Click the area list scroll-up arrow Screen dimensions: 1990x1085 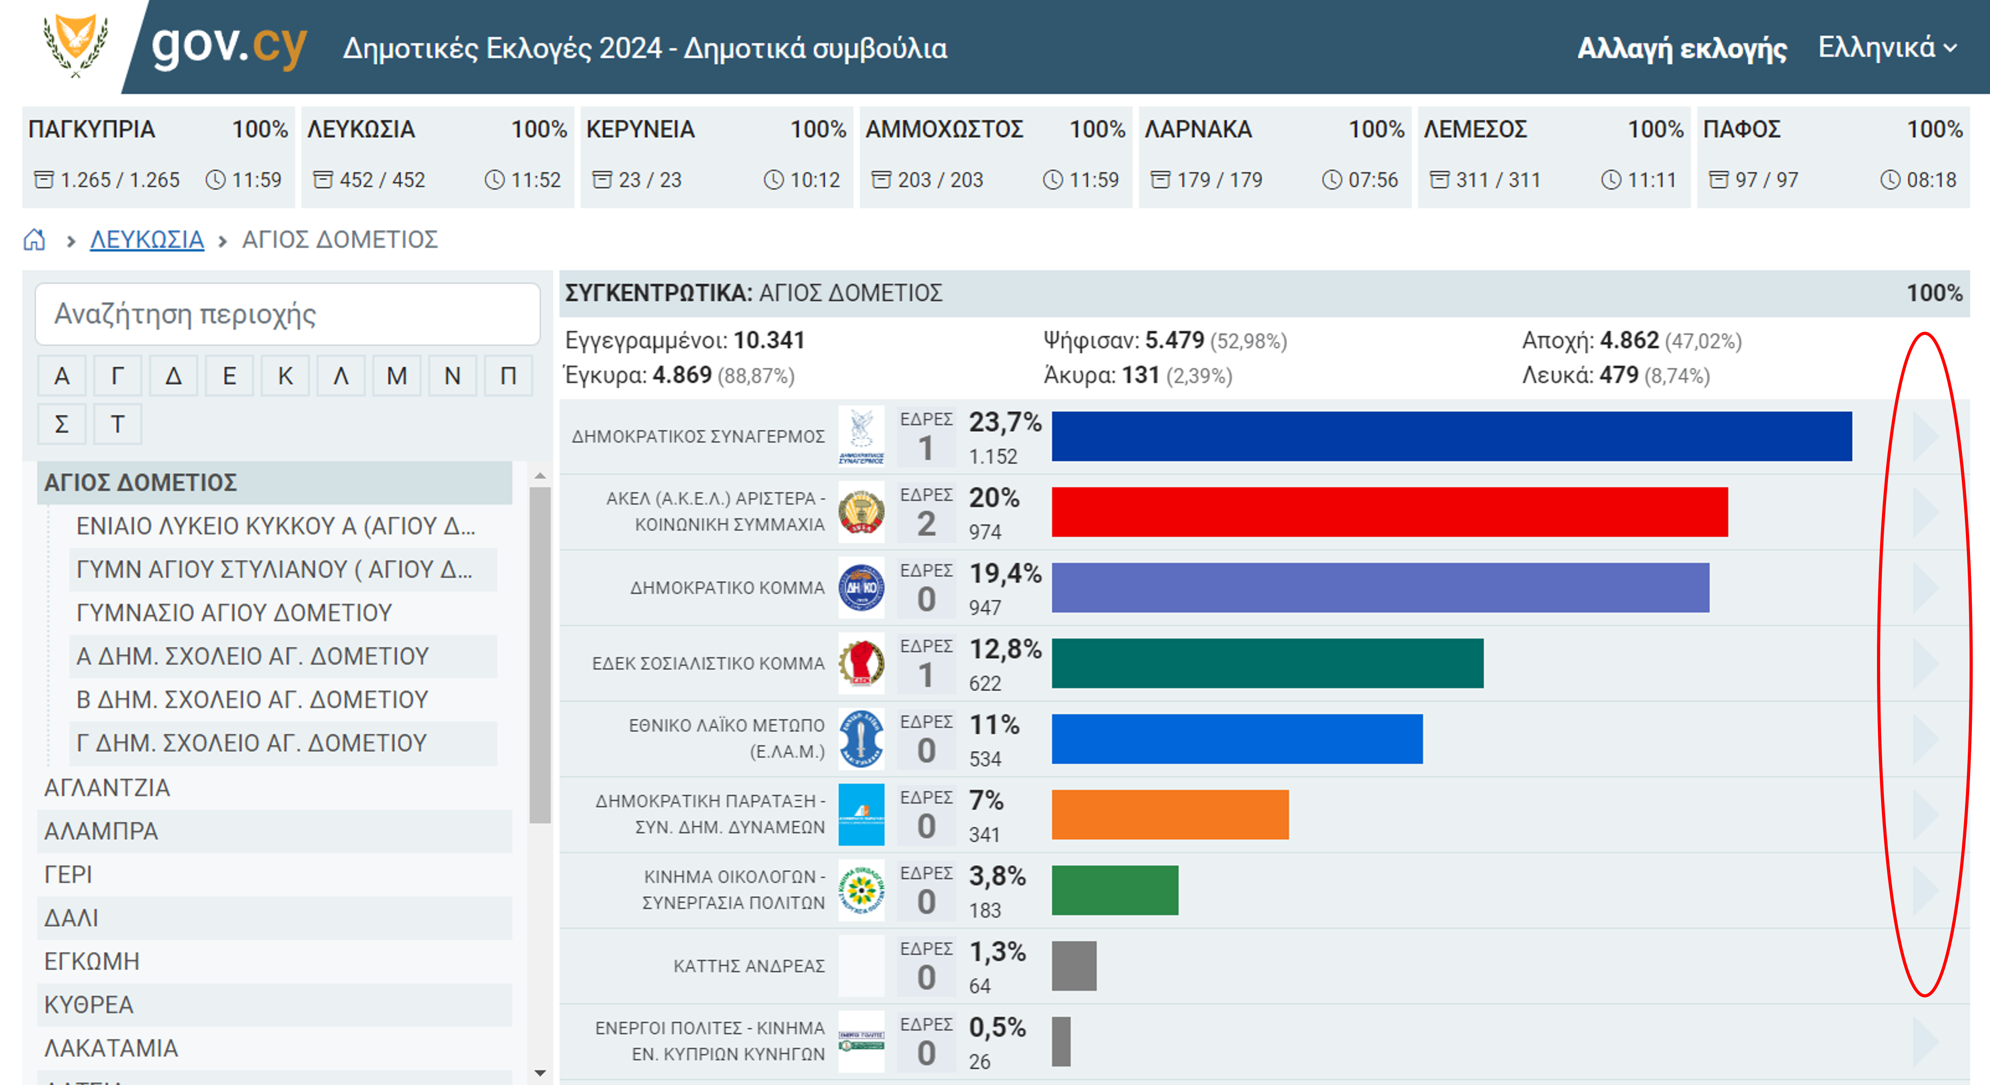pyautogui.click(x=540, y=476)
